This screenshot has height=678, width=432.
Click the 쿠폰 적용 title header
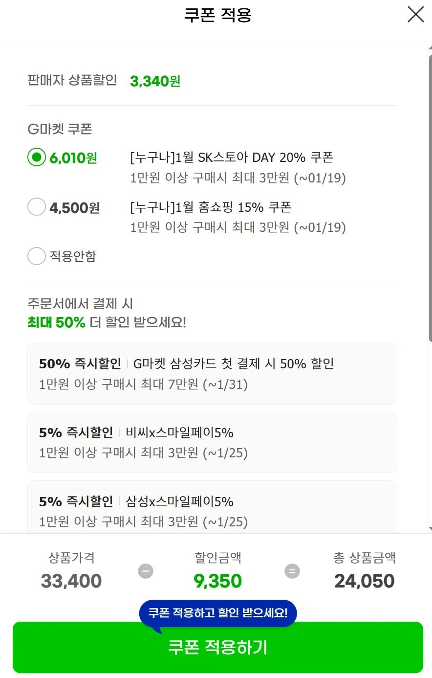(x=216, y=15)
